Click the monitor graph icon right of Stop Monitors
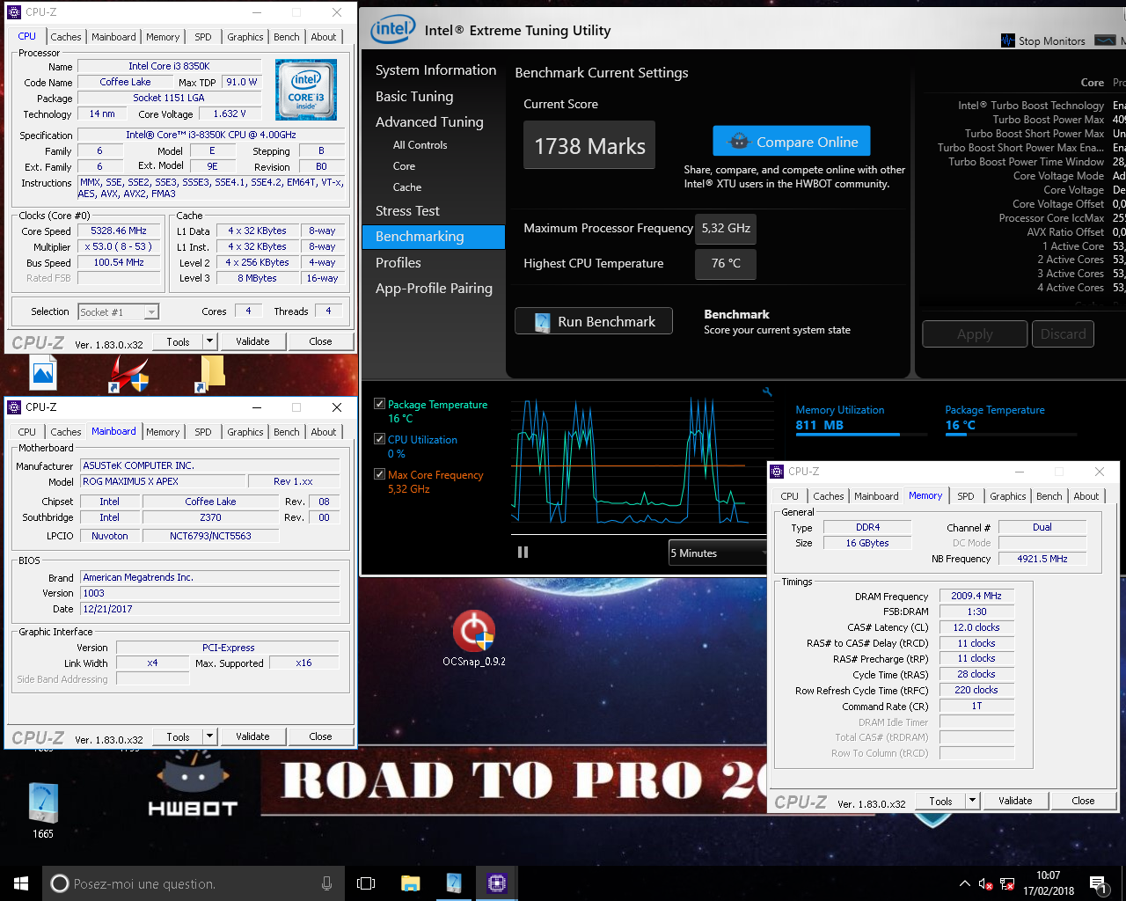This screenshot has width=1126, height=901. click(x=1105, y=40)
